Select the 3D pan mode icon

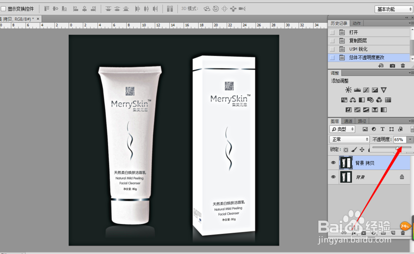(x=224, y=9)
